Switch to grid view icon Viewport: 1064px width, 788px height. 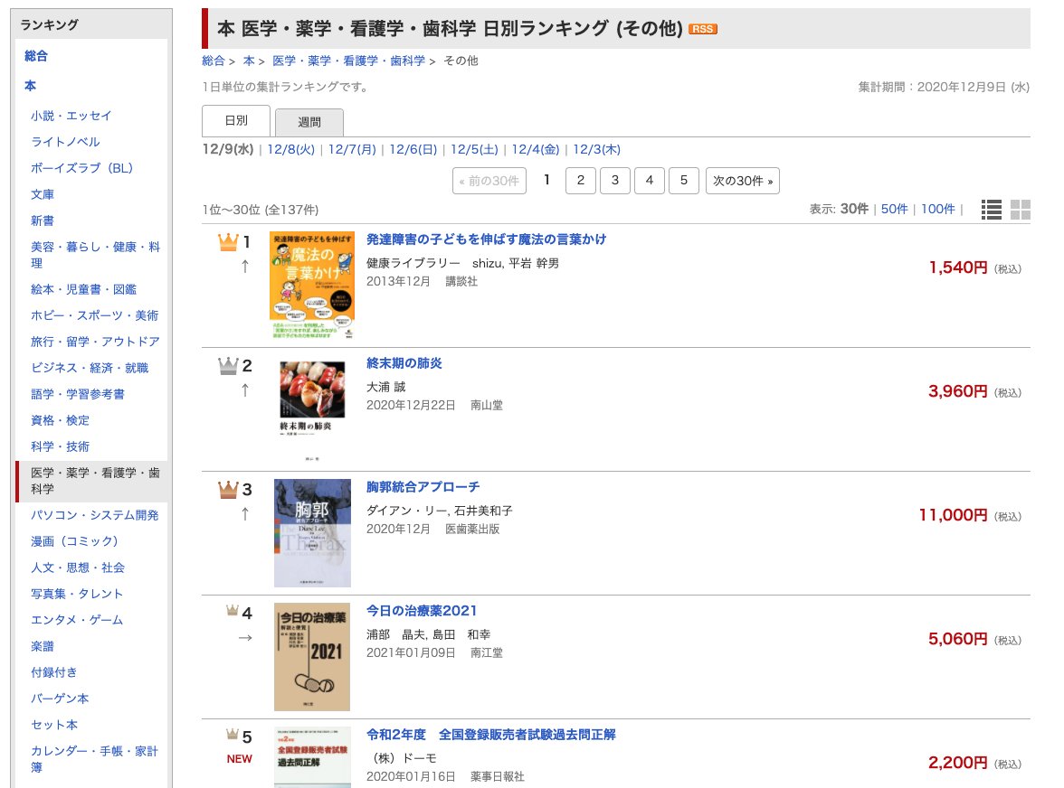coord(1020,210)
